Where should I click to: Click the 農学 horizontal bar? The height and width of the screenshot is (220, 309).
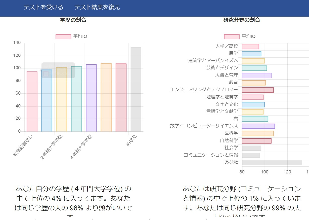click(x=251, y=54)
